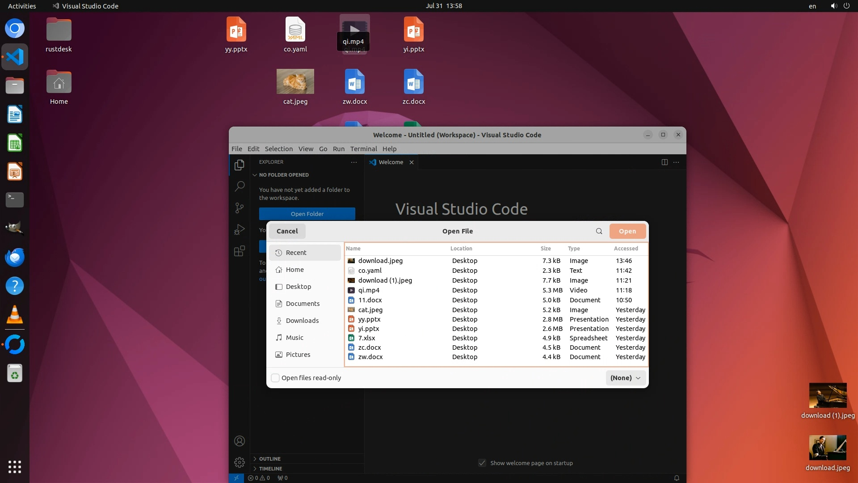Open the (None) file filter dropdown
This screenshot has width=858, height=483.
[x=625, y=378]
